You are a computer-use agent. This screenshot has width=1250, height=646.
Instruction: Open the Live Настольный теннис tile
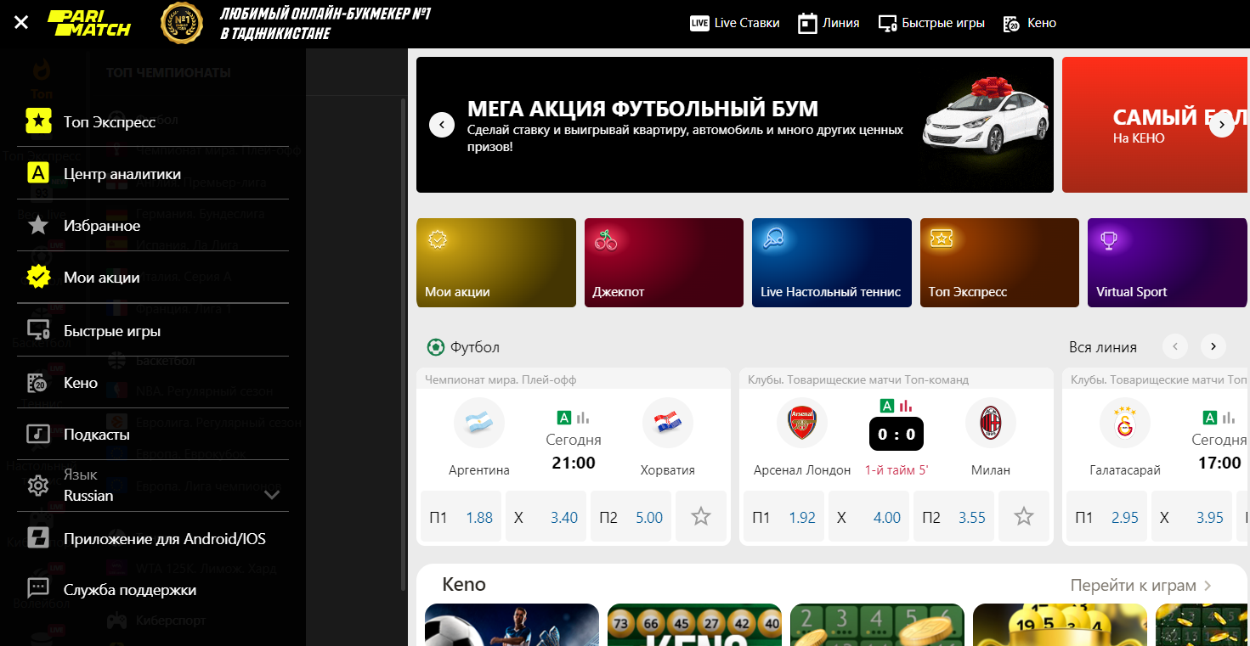832,262
